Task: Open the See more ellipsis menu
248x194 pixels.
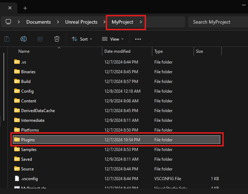Action: point(138,39)
